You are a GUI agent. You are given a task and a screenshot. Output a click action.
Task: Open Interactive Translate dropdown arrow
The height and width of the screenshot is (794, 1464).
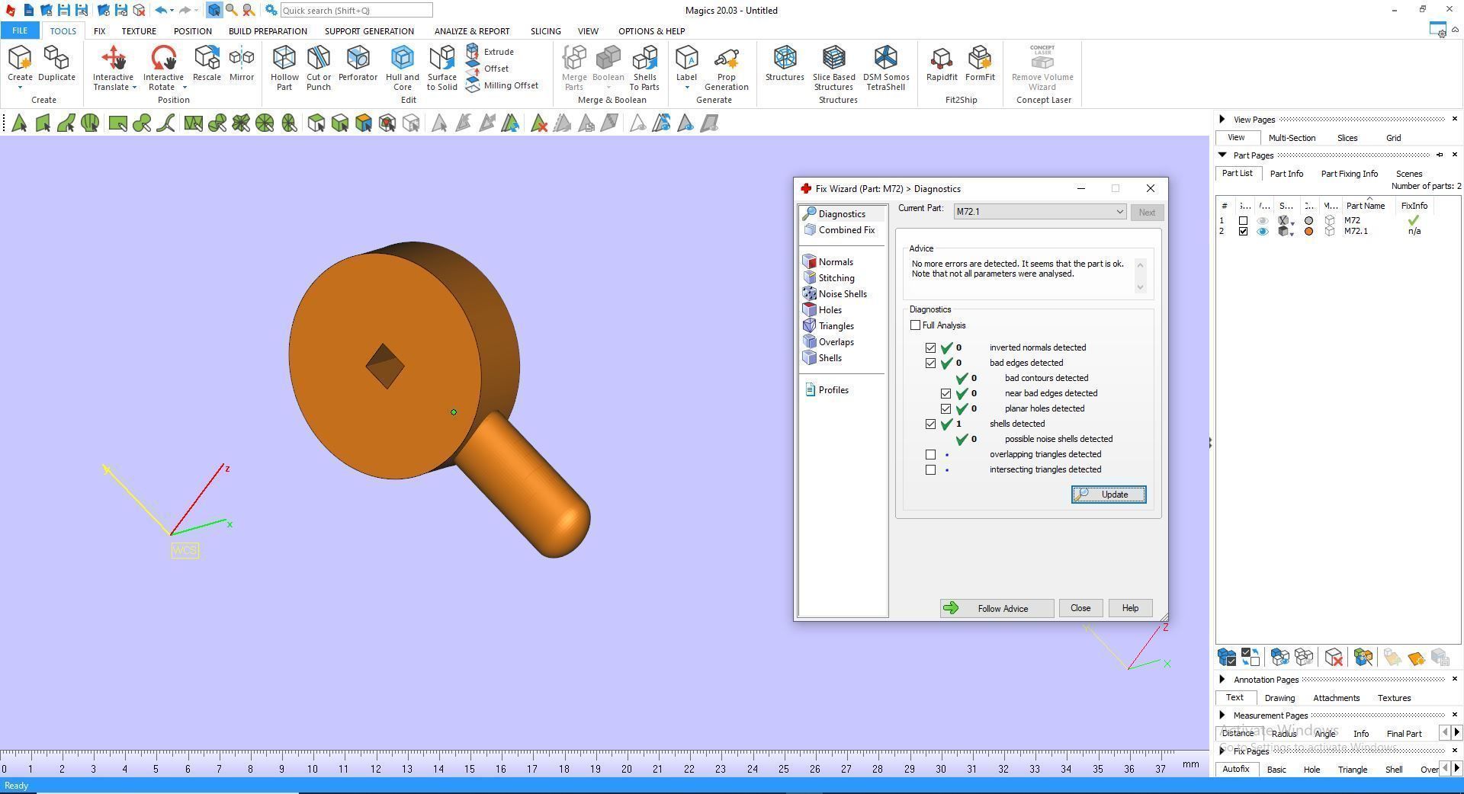134,88
